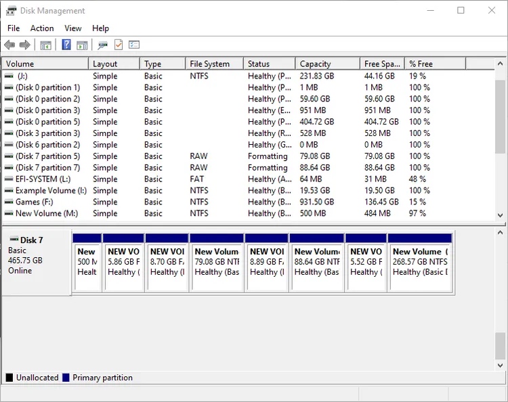
Task: Click drive icon beside EFI-SYSTEM (L:)
Action: click(9, 179)
